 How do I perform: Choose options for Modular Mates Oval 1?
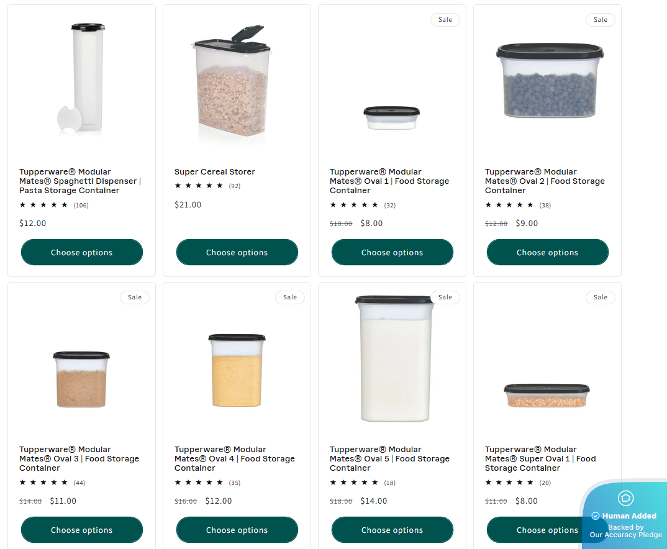pyautogui.click(x=392, y=253)
